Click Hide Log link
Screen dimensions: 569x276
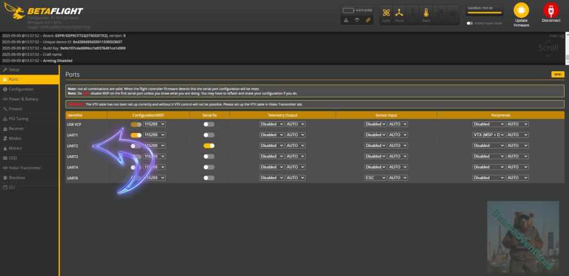tap(556, 35)
